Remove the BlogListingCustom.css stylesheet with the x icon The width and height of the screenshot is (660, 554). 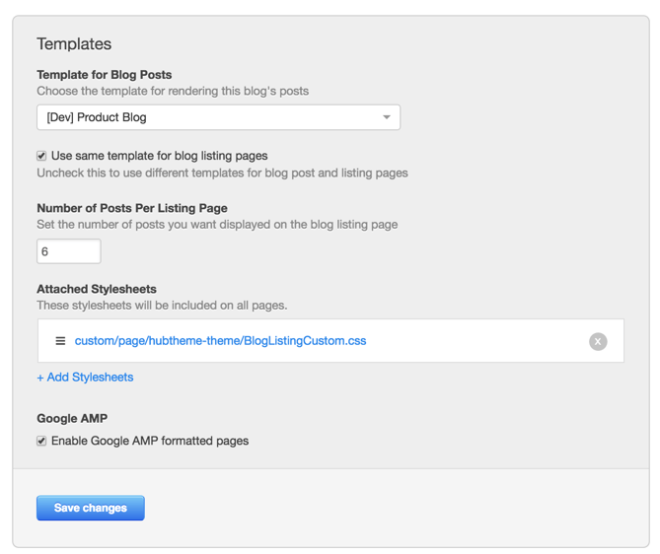coord(598,341)
